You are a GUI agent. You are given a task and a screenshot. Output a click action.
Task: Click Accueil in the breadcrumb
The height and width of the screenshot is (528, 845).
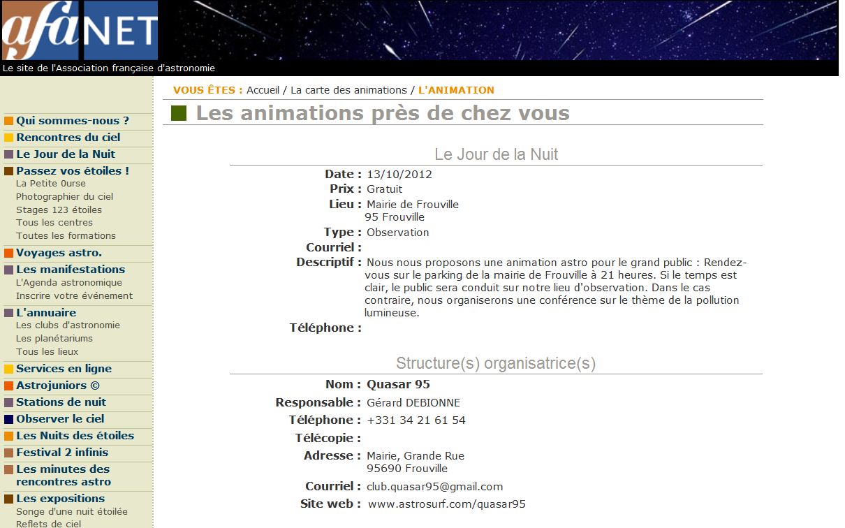click(263, 90)
